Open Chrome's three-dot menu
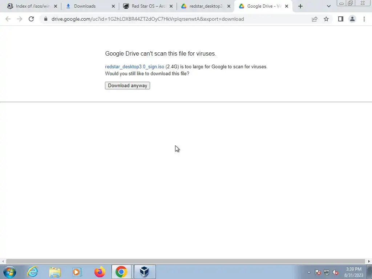 click(364, 19)
